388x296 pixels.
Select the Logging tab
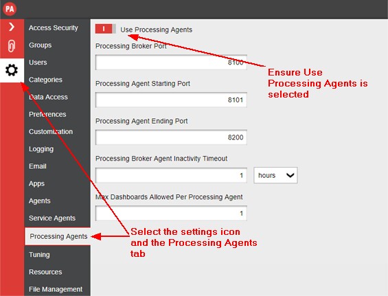41,149
